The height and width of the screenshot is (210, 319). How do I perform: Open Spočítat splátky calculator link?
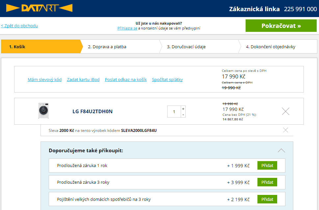coord(167,79)
